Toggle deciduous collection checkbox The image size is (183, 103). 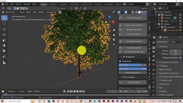(162, 27)
